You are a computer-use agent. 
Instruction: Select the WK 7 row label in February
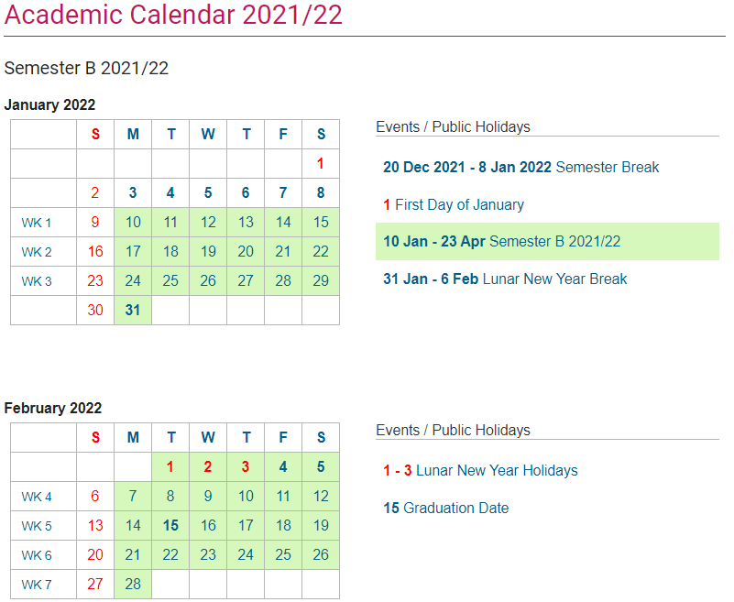[37, 585]
